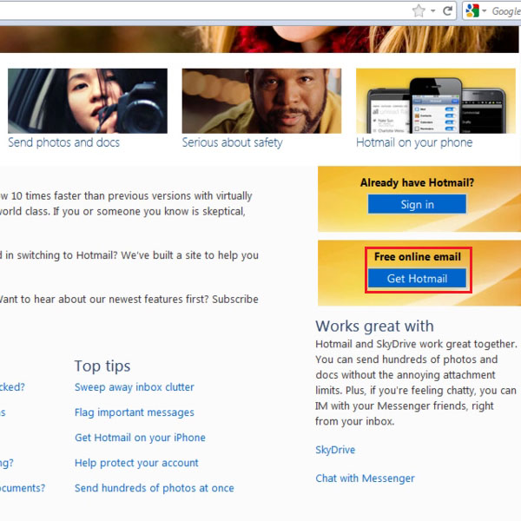Image resolution: width=521 pixels, height=521 pixels.
Task: Click the Free online email text
Action: (x=418, y=256)
